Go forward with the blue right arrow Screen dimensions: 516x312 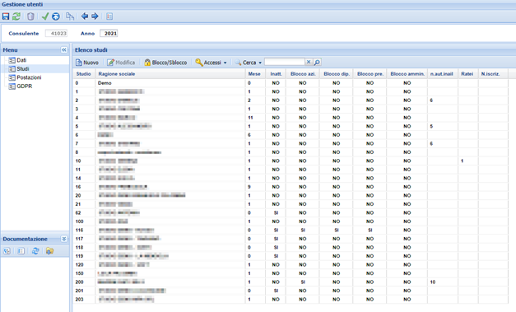coord(95,16)
